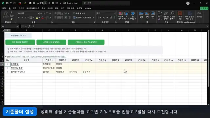Click the text orientation icon
The width and height of the screenshot is (210, 118).
(x=66, y=13)
